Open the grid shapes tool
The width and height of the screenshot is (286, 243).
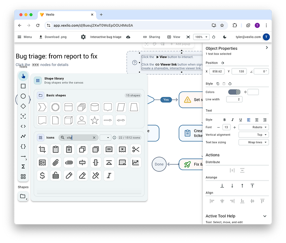[23, 176]
